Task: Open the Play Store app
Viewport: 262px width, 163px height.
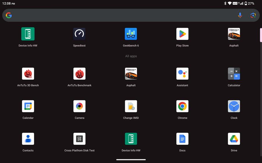Action: pos(182,34)
